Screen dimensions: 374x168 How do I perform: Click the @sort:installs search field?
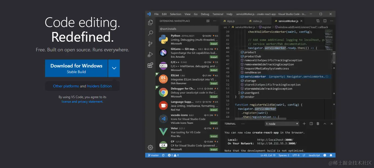point(188,29)
